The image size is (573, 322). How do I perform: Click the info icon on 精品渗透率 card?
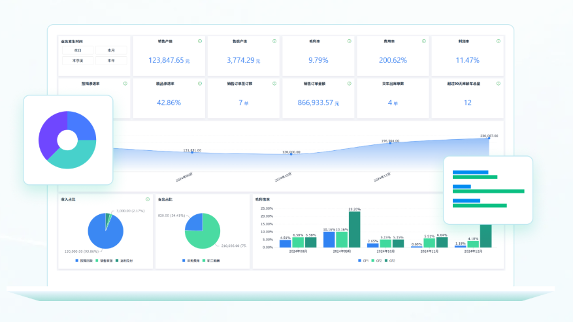(x=200, y=84)
